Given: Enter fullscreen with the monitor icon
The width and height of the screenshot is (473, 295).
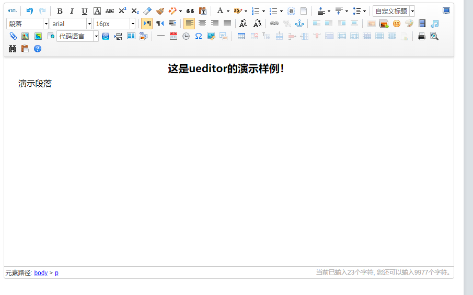Looking at the screenshot, I should 446,11.
